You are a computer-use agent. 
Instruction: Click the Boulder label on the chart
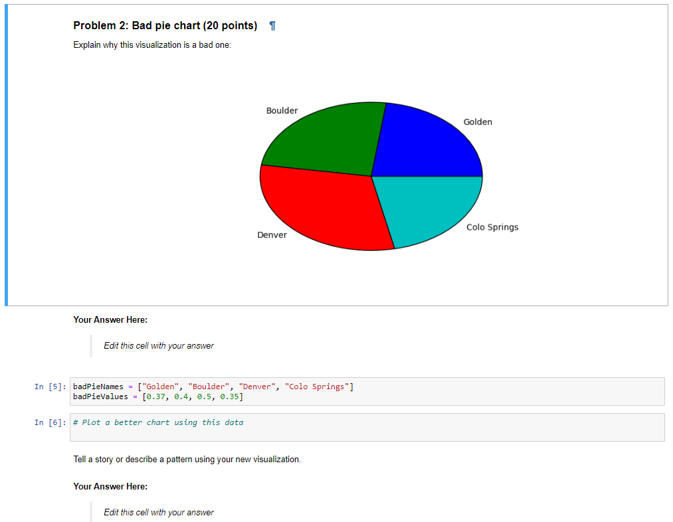tap(282, 110)
